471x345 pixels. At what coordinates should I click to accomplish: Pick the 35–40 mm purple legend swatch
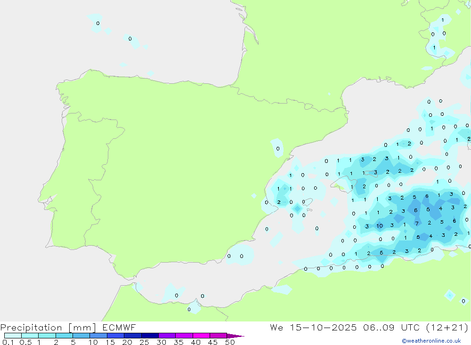tap(184, 336)
